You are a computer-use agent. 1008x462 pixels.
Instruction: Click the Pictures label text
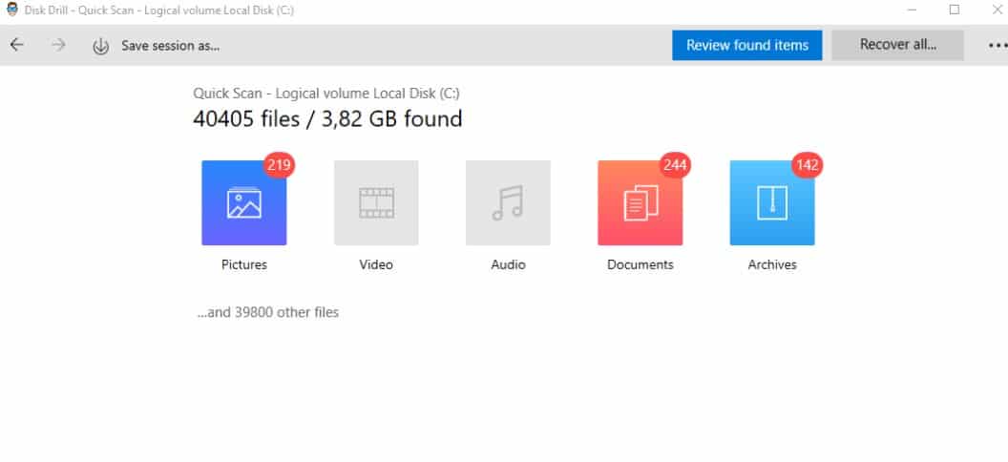(244, 264)
